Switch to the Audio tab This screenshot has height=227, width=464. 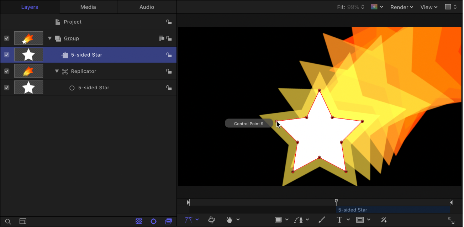coord(147,7)
